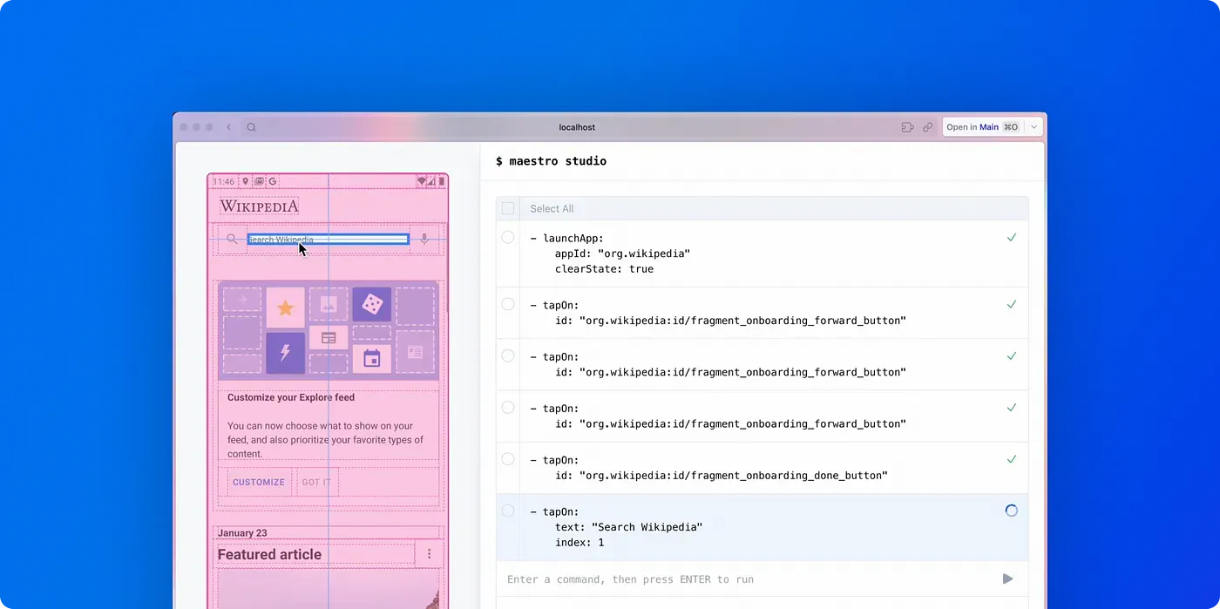1220x609 pixels.
Task: Click the copy link icon in the browser toolbar
Action: (x=926, y=126)
